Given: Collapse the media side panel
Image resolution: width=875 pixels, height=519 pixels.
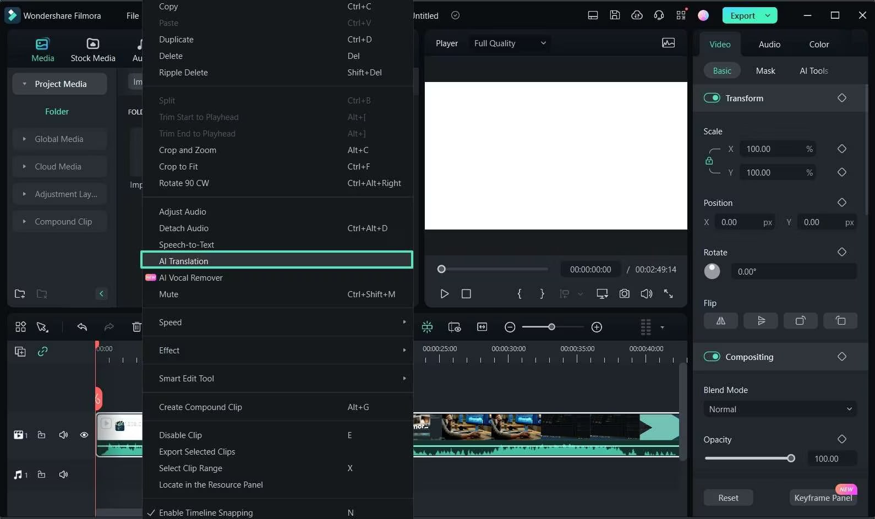Looking at the screenshot, I should (x=101, y=294).
